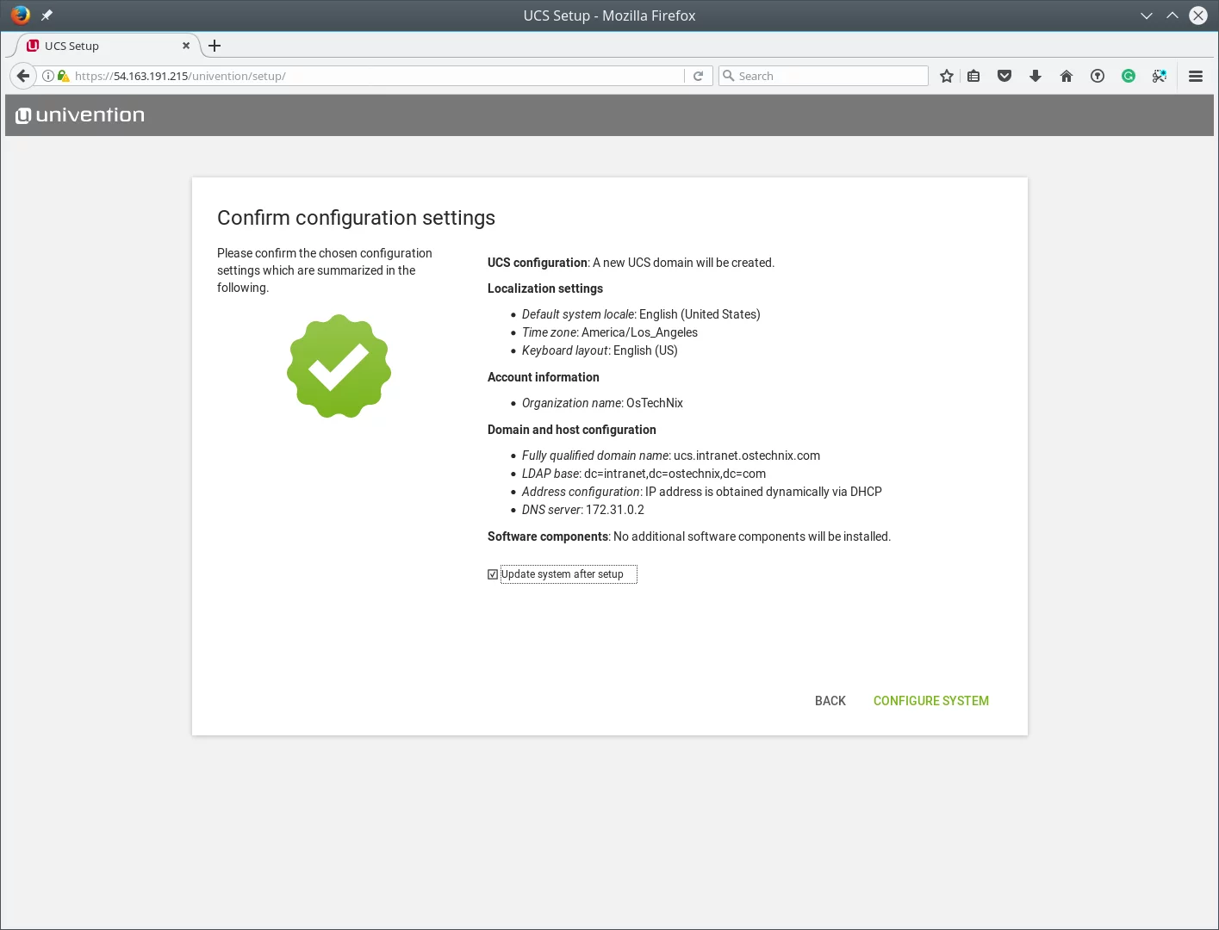Click the search magnifier icon
This screenshot has width=1219, height=930.
(x=729, y=76)
